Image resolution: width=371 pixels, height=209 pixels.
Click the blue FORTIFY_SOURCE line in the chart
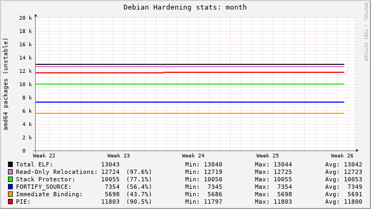[190, 102]
